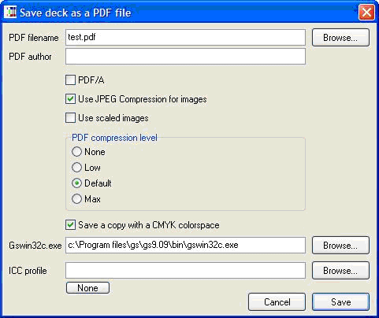Click the None button under ICC profile

click(x=87, y=288)
